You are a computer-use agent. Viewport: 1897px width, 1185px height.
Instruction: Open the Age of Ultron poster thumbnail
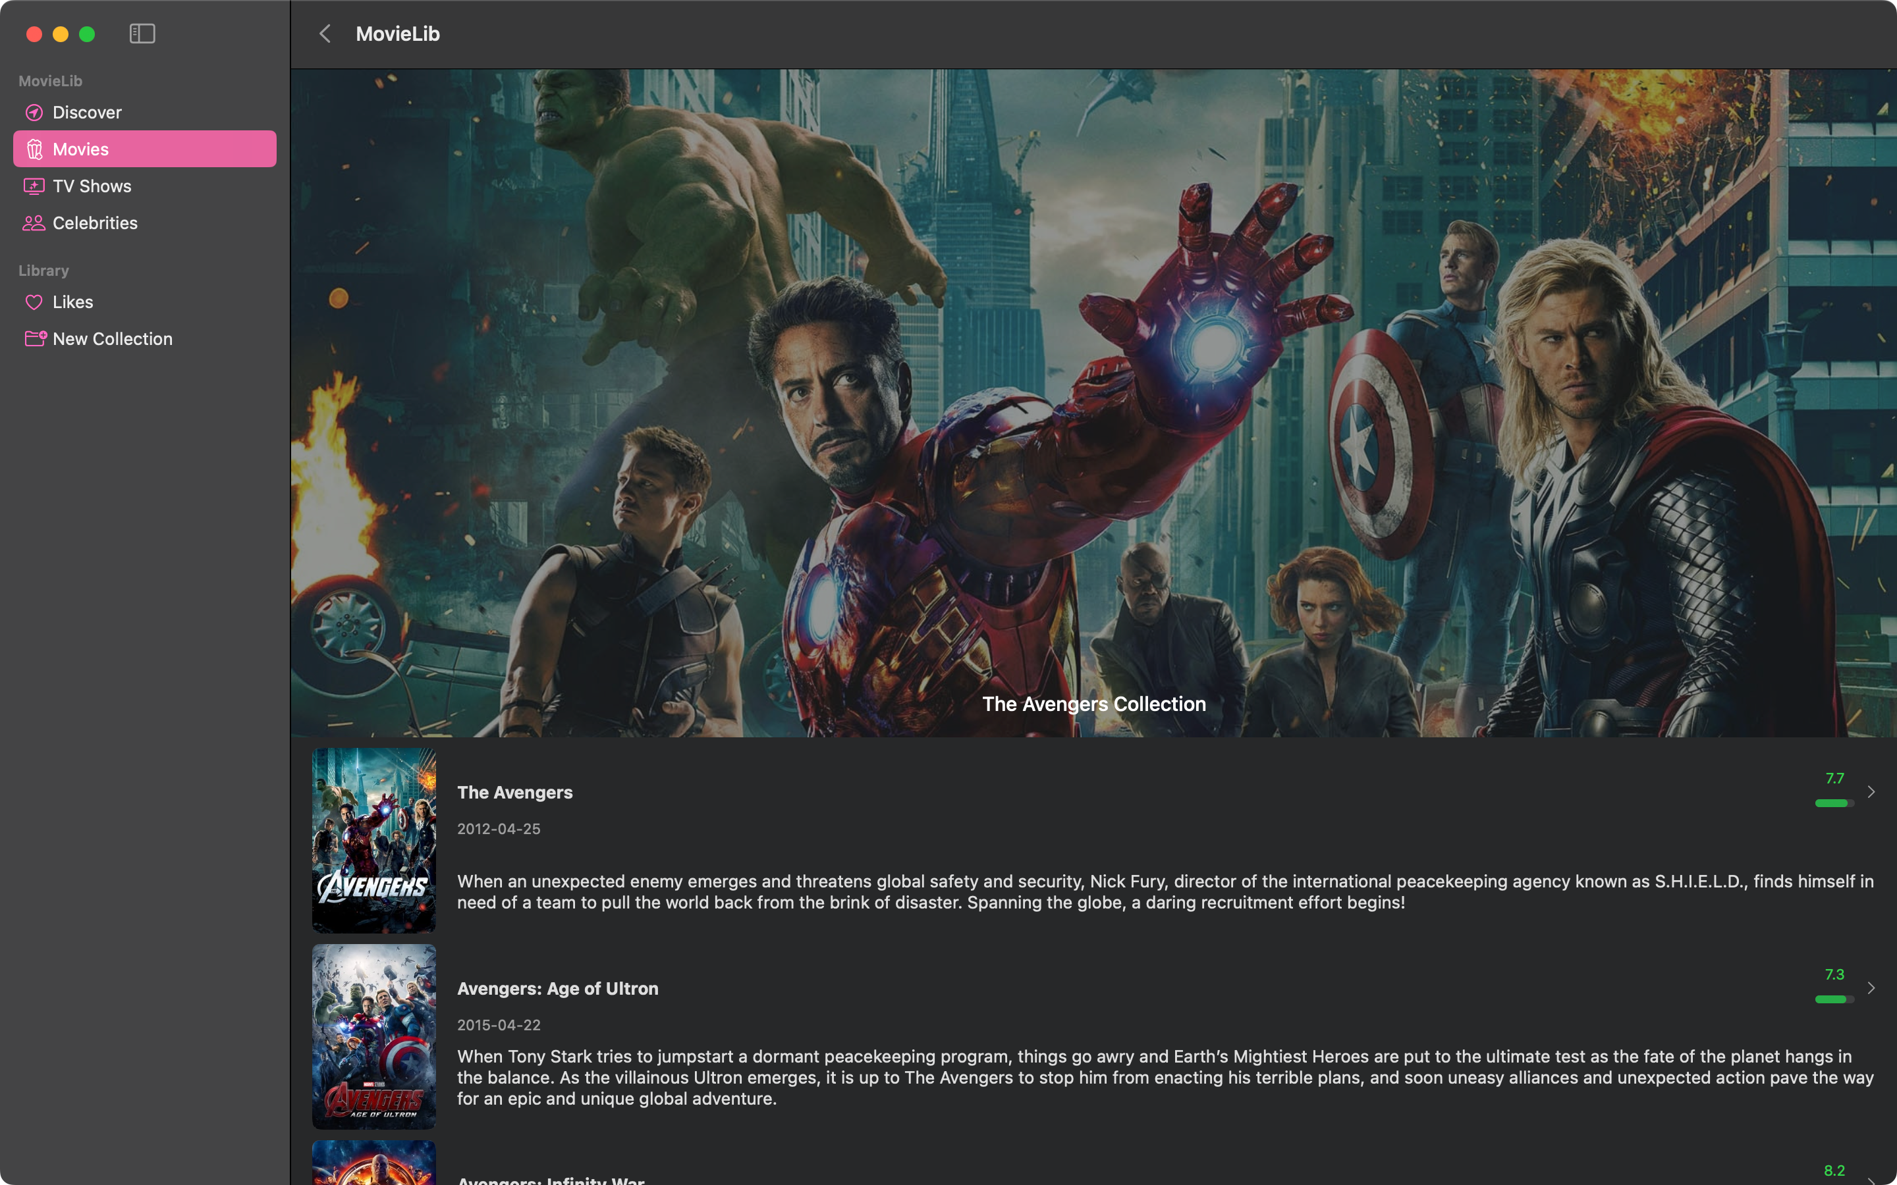point(374,1036)
